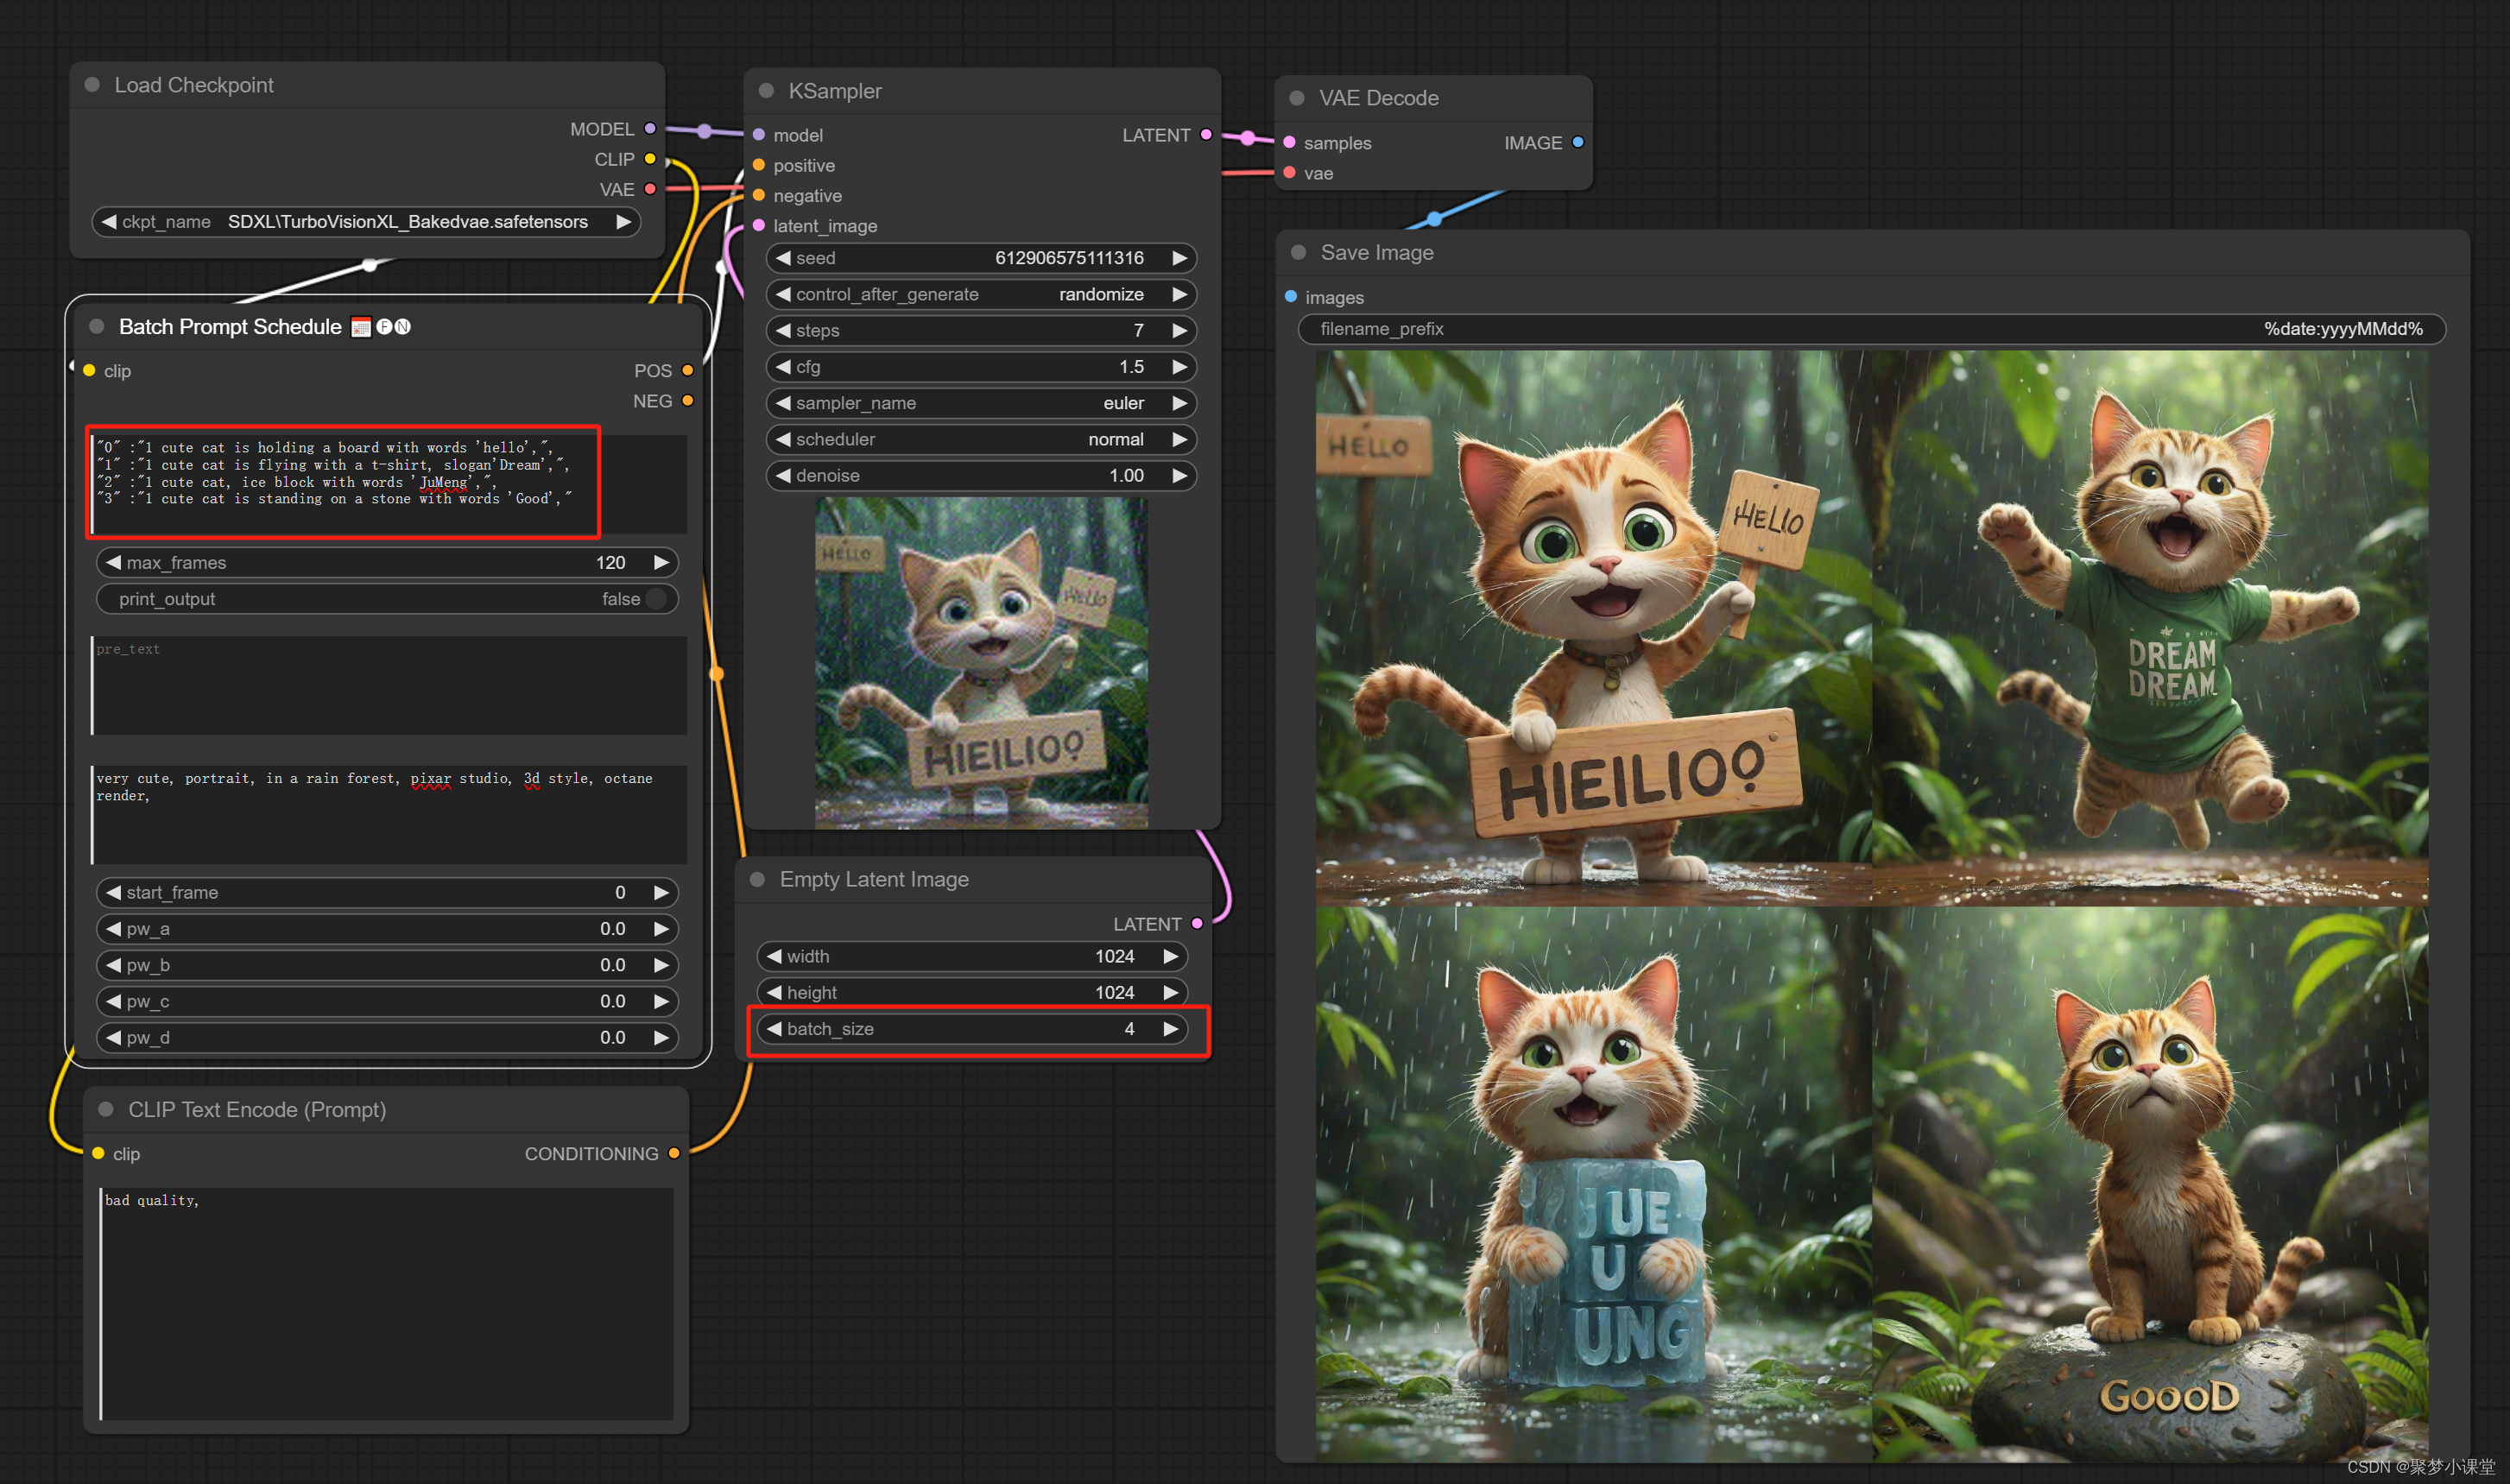Click the KSampler preview cat thumbnail
2510x1484 pixels.
pos(981,663)
